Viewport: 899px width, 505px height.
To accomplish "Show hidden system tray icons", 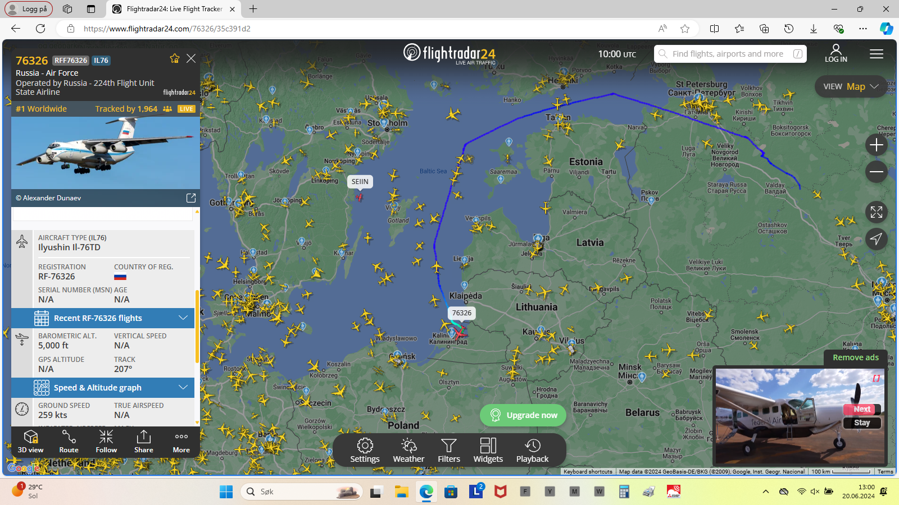I will click(765, 492).
